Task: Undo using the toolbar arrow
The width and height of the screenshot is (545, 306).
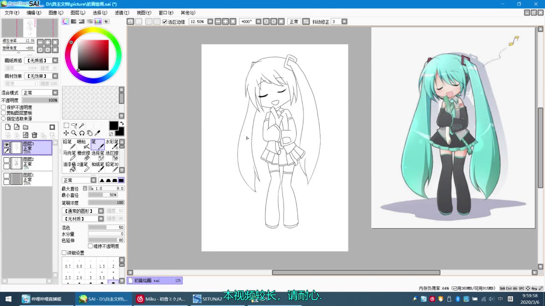Action: point(130,22)
